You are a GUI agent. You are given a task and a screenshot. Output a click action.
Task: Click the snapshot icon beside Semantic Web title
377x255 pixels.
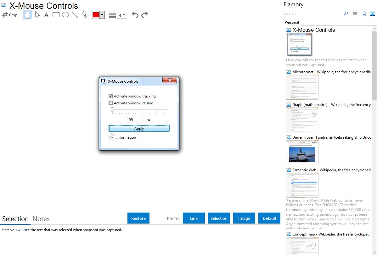pos(289,170)
